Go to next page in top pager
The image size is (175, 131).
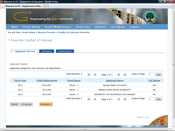(118, 75)
